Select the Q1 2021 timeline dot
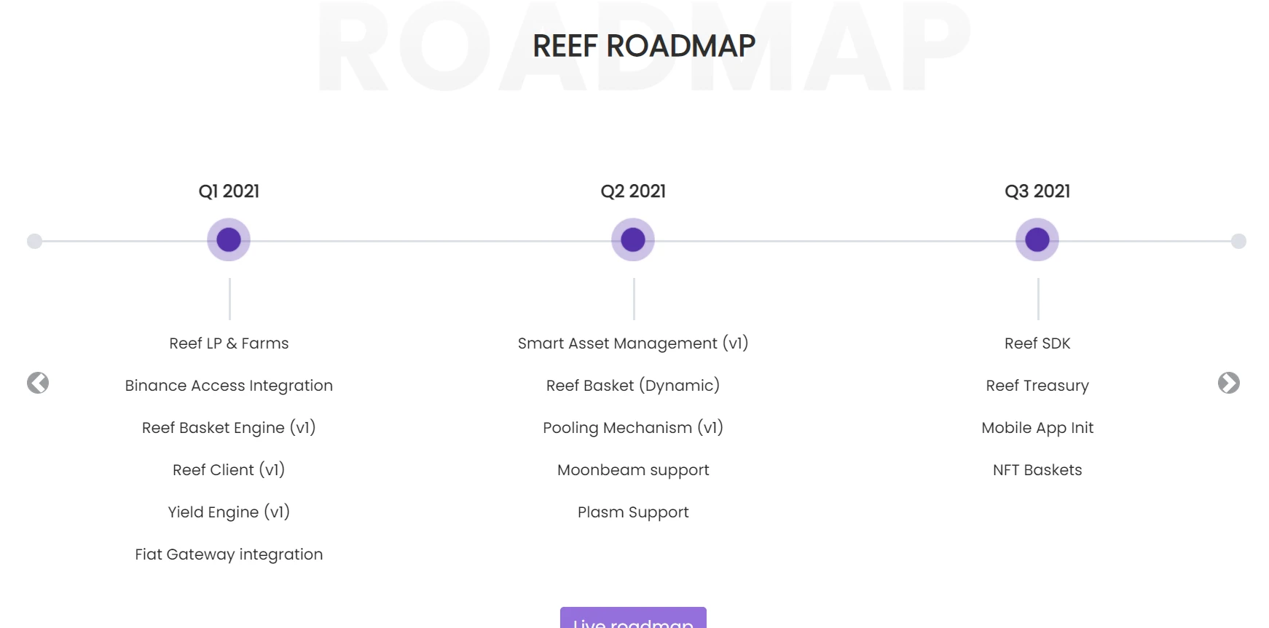Image resolution: width=1269 pixels, height=628 pixels. [x=229, y=239]
